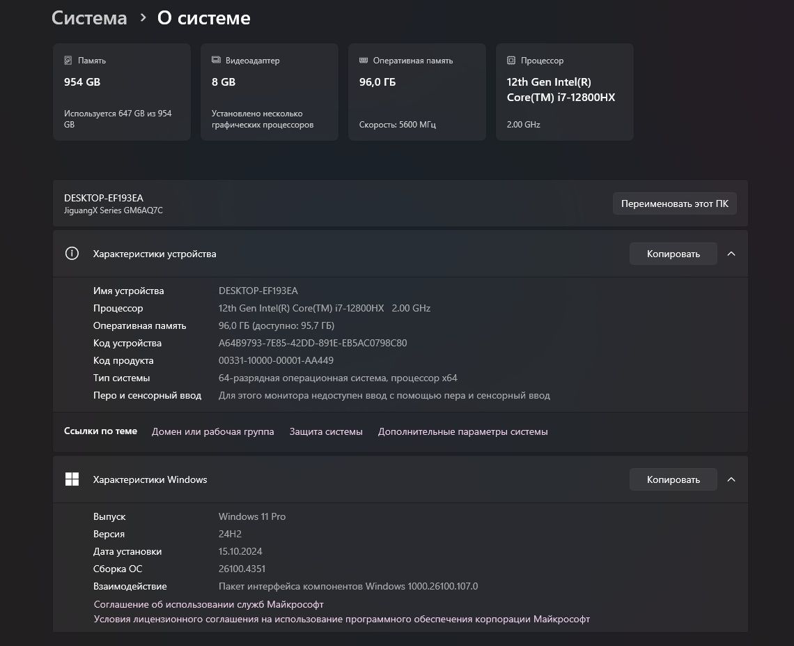Image resolution: width=794 pixels, height=646 pixels.
Task: Click device ID A64B9793-7E85-42DD value
Action: (x=313, y=343)
